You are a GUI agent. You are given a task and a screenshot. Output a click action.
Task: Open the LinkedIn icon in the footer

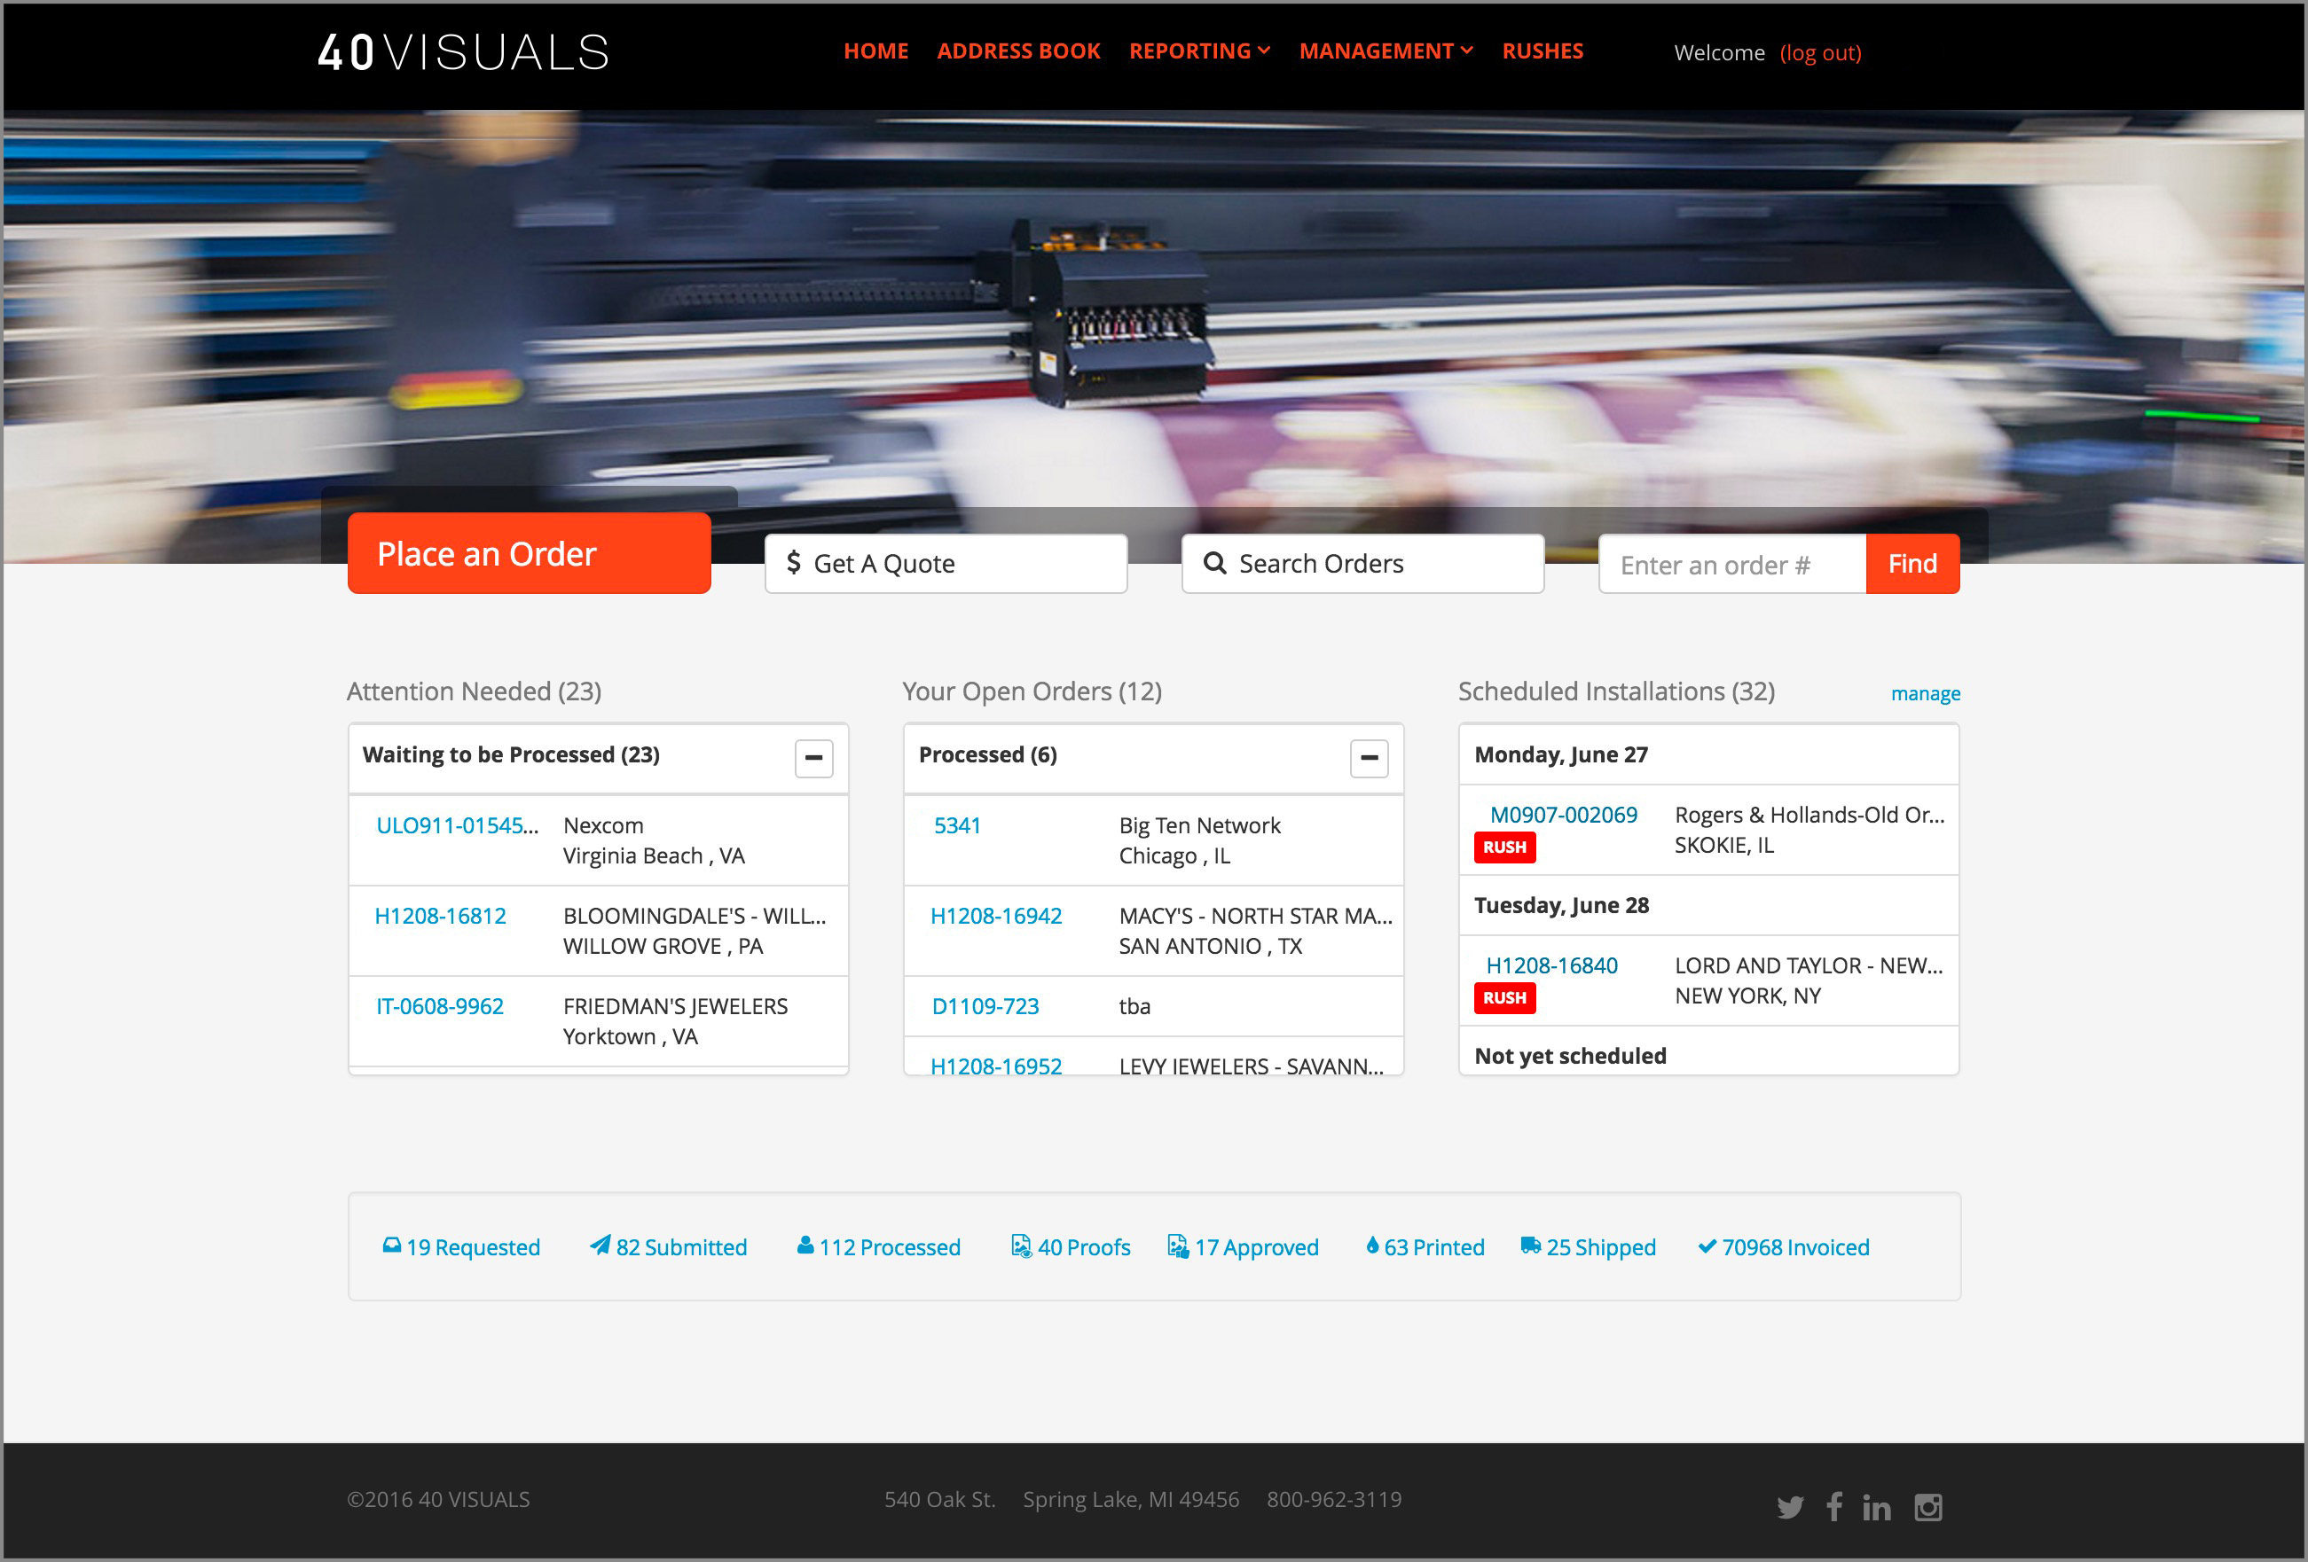[1877, 1506]
